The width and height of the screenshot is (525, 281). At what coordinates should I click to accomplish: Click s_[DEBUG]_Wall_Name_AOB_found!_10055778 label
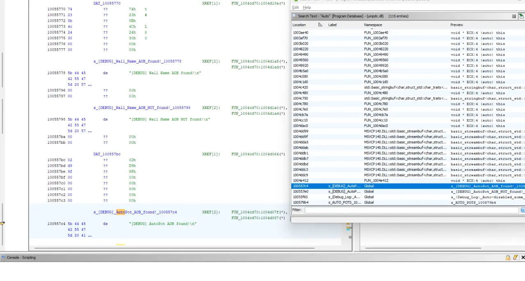tap(137, 61)
